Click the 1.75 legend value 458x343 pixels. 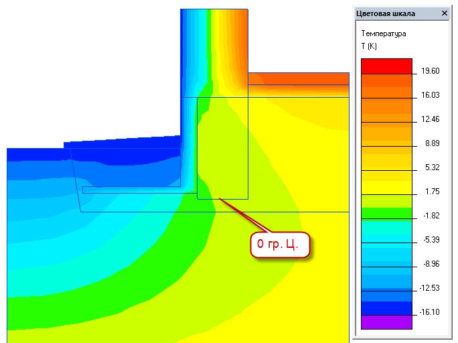pos(431,192)
